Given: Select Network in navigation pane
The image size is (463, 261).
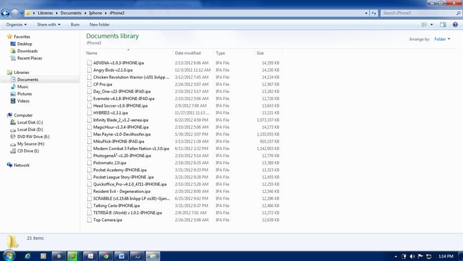Looking at the screenshot, I should pos(21,165).
